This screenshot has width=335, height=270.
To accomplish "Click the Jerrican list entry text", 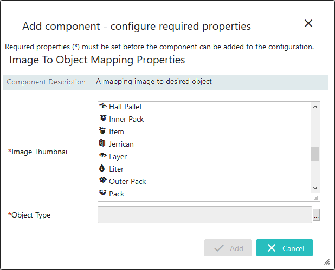I will (x=121, y=144).
